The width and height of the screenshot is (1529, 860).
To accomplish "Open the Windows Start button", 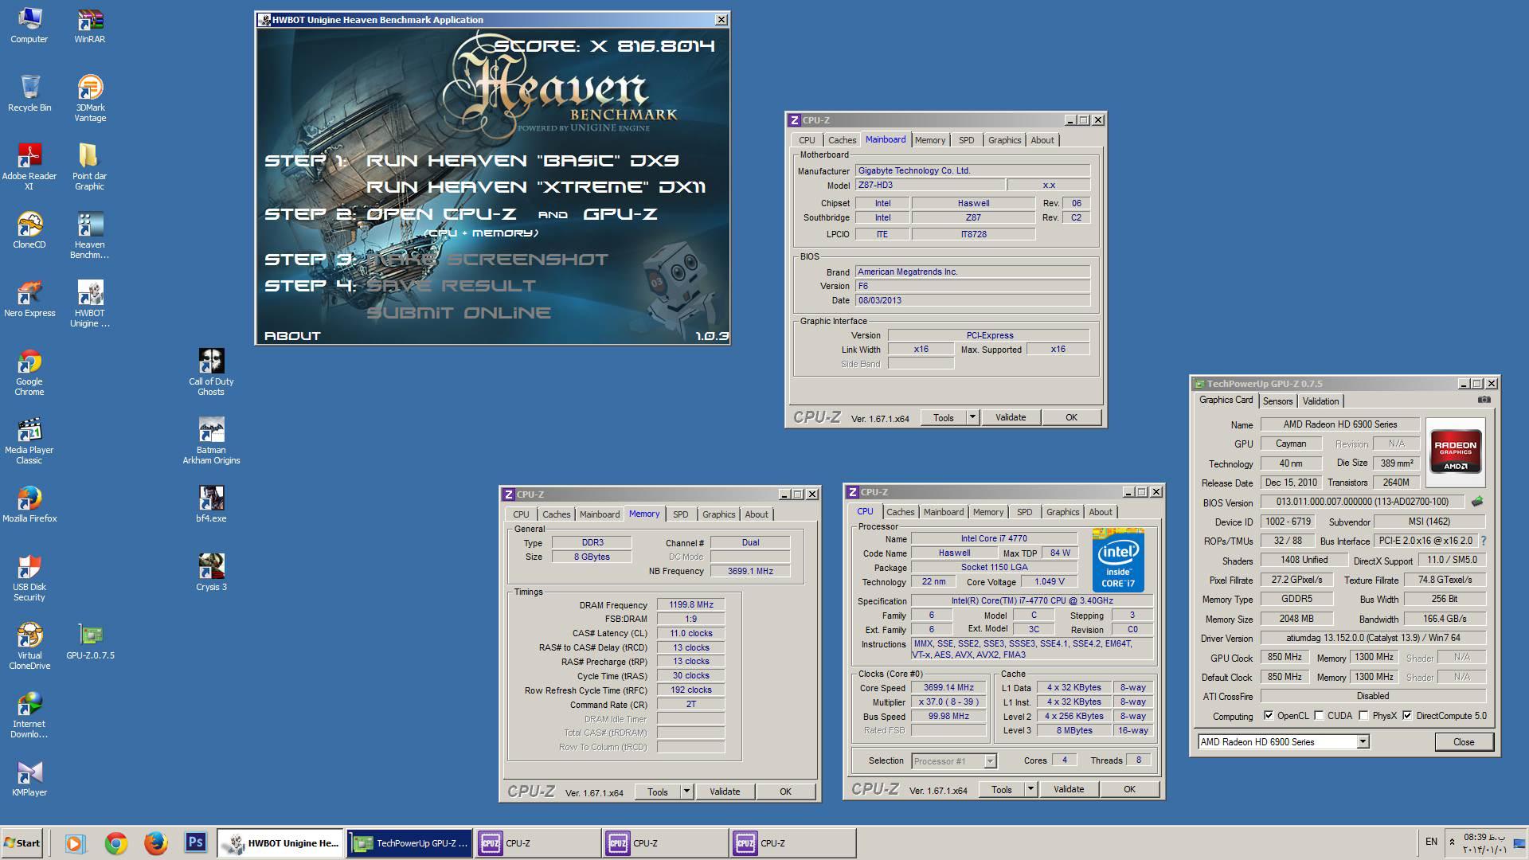I will pyautogui.click(x=22, y=842).
